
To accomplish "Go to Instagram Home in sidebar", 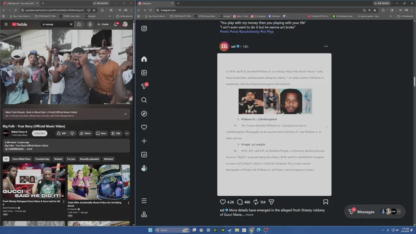I will (144, 59).
